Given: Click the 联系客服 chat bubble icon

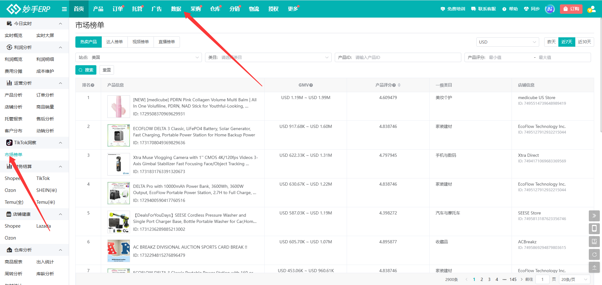Looking at the screenshot, I should [x=474, y=9].
